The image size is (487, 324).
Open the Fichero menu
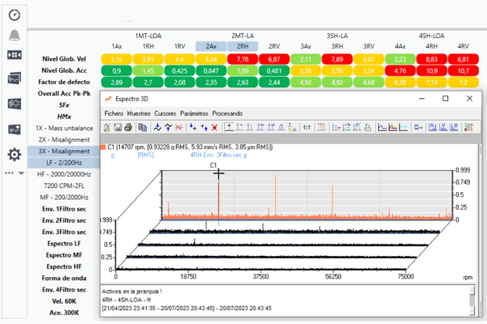click(x=114, y=113)
